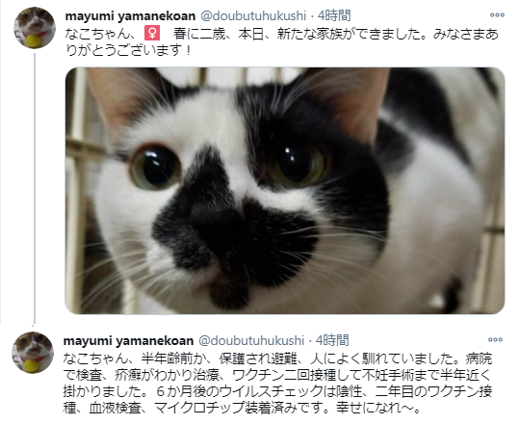This screenshot has width=519, height=425.
Task: Click the female sign emoji in the first tweet
Action: (x=152, y=33)
